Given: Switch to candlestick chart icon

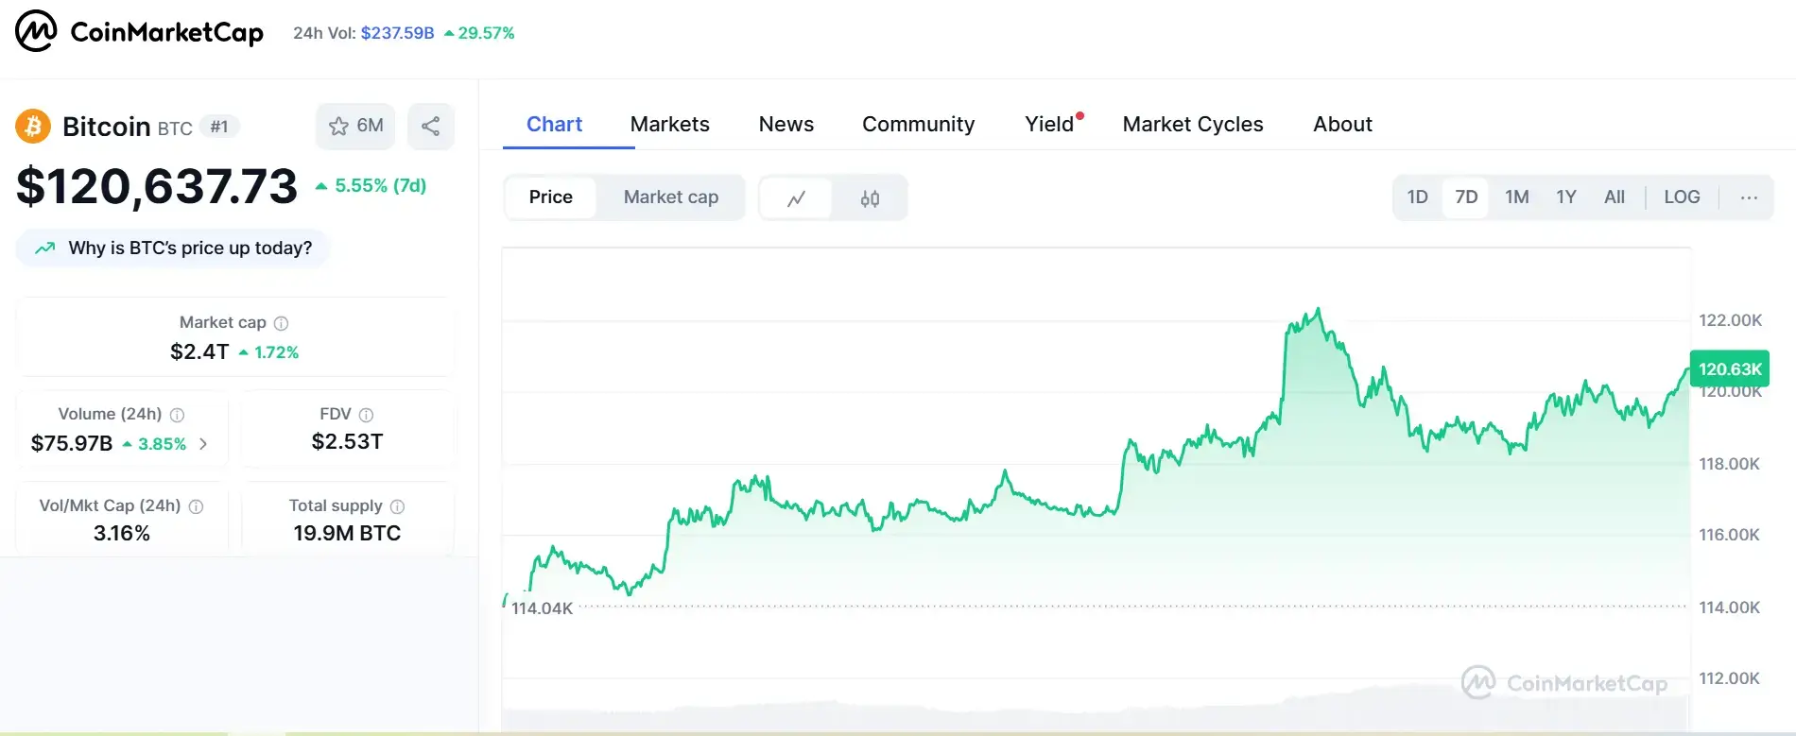Looking at the screenshot, I should (870, 198).
